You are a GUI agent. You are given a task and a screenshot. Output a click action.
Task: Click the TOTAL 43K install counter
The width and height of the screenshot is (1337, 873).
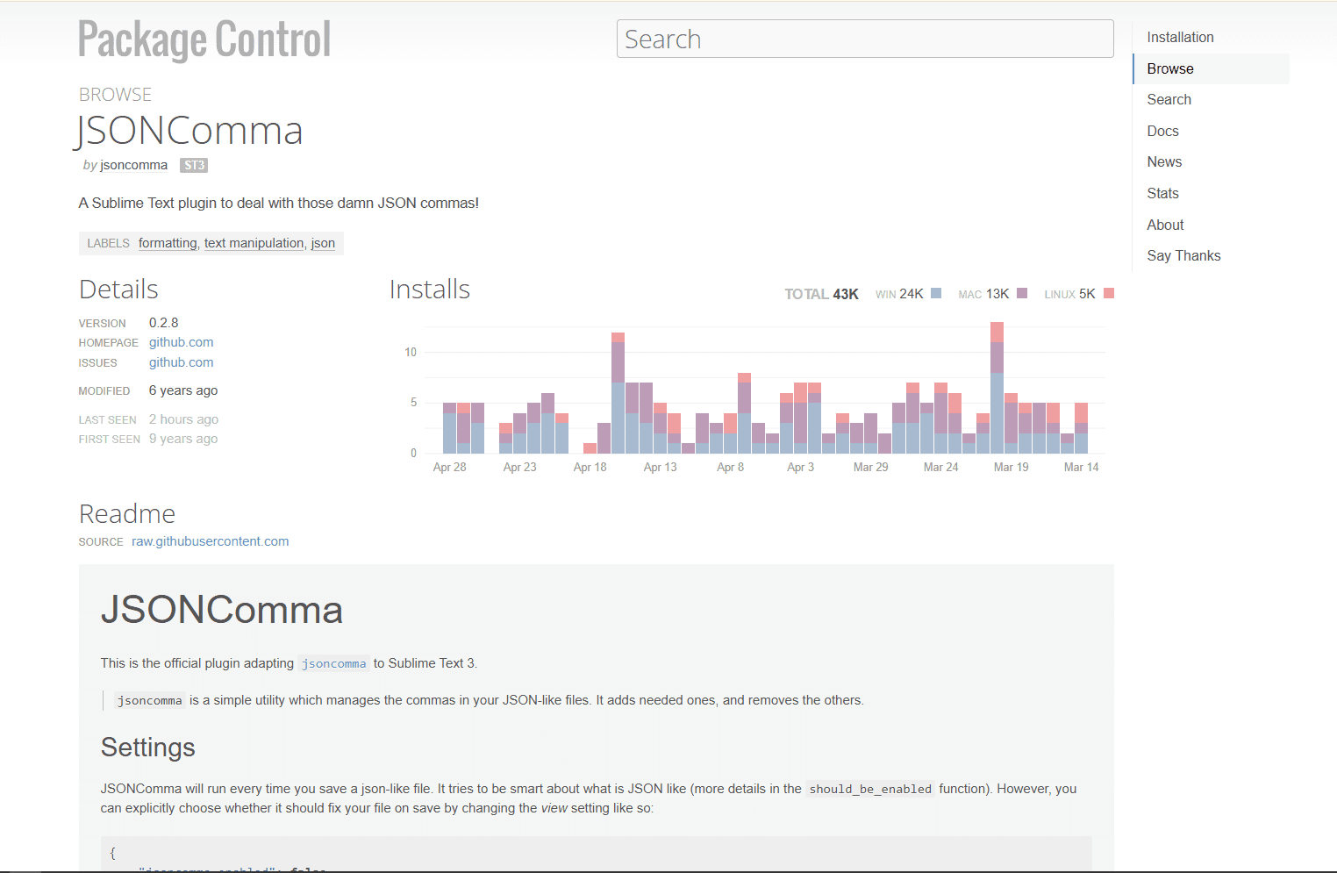coord(821,293)
